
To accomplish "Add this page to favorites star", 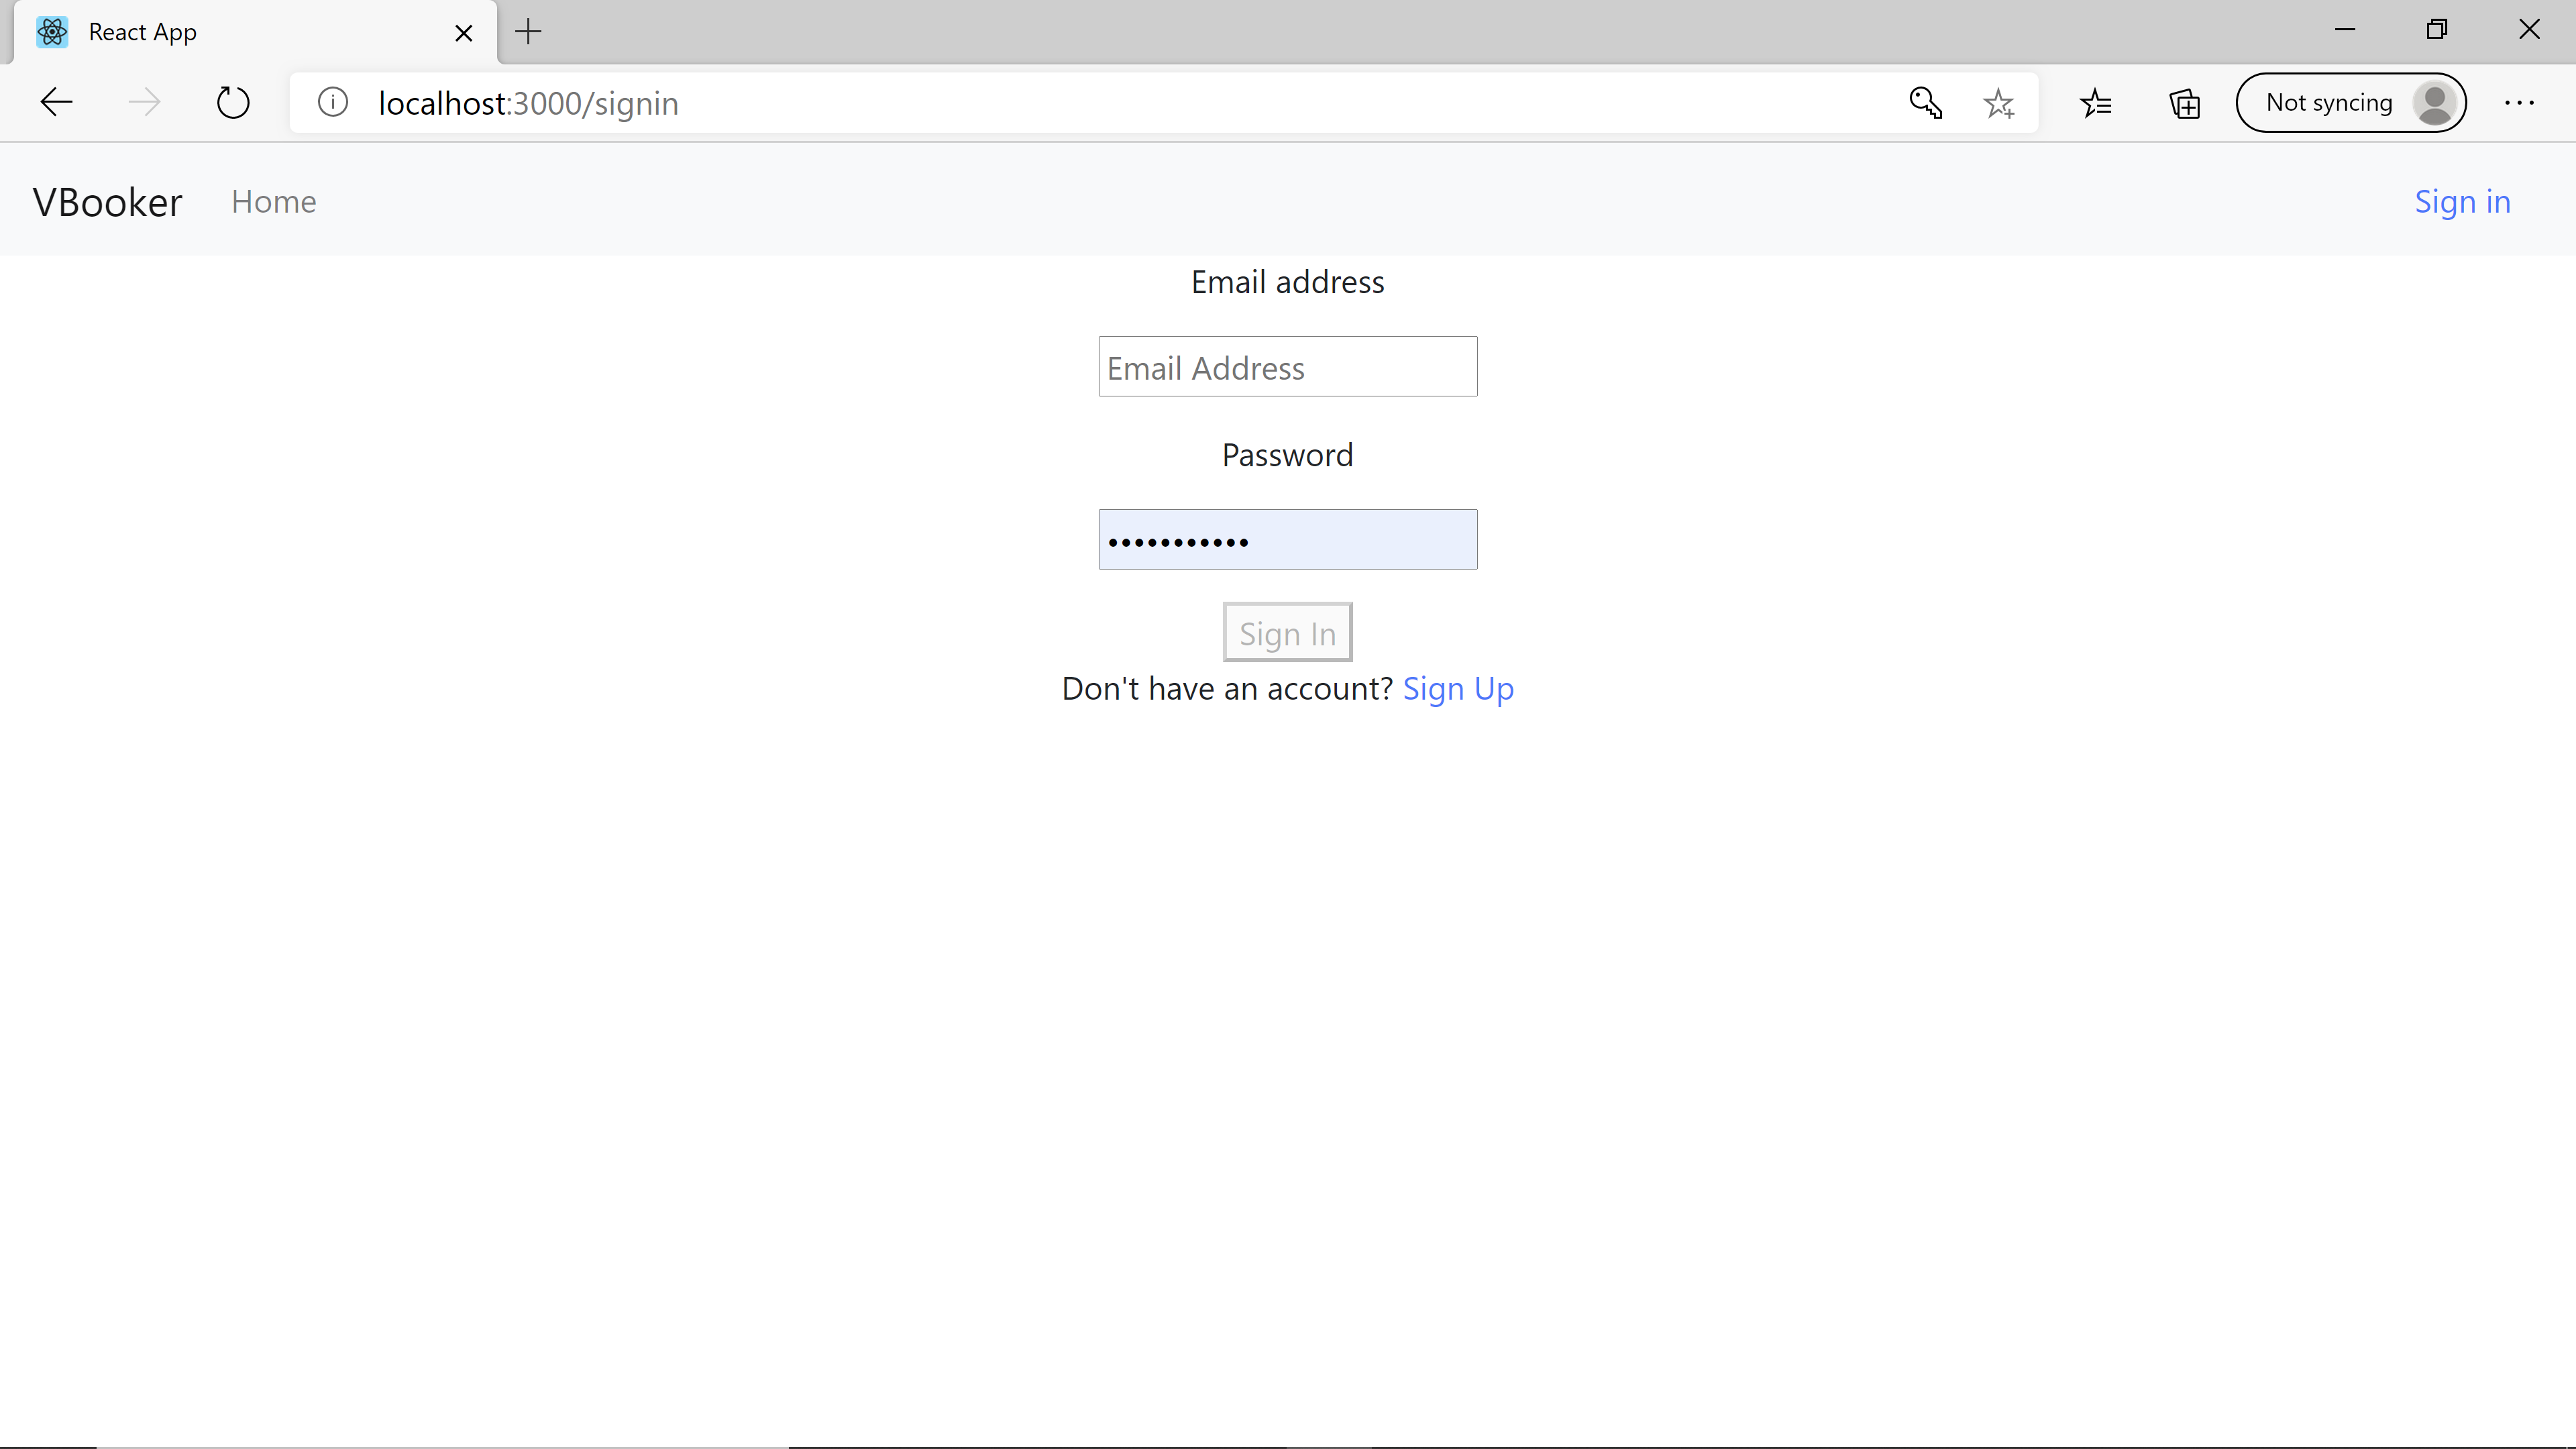I will (x=1998, y=102).
